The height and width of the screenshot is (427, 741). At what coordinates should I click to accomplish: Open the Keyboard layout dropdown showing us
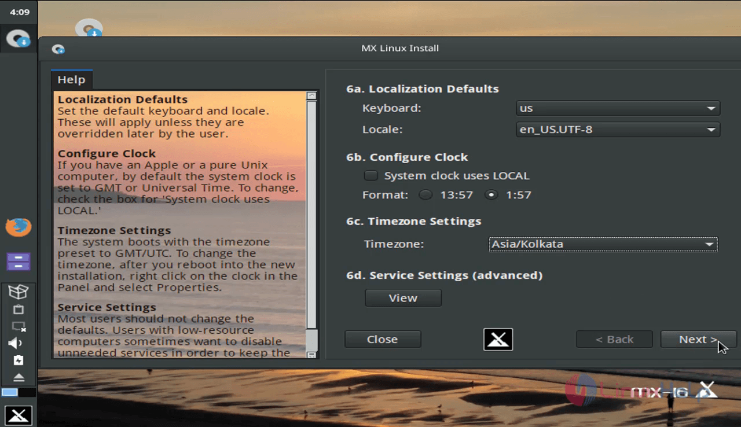[618, 108]
